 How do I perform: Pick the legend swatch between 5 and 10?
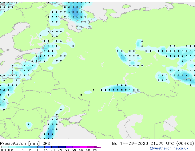click(34, 147)
